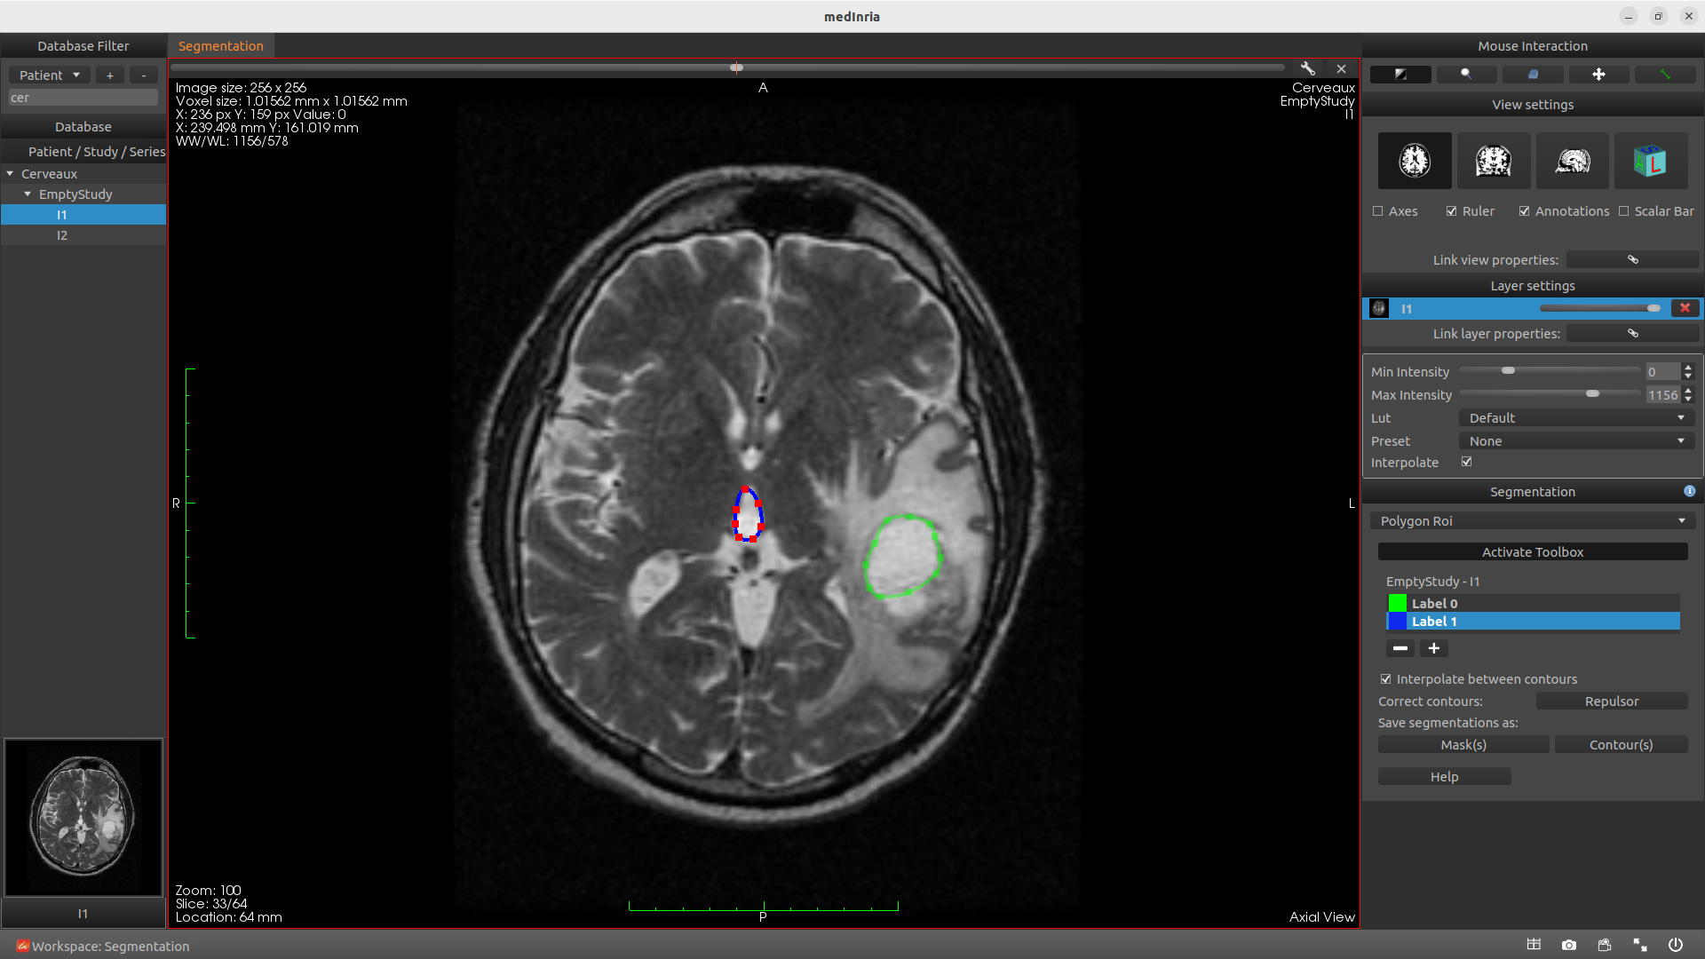Open the Patient filter dropdown
This screenshot has width=1705, height=959.
[50, 75]
